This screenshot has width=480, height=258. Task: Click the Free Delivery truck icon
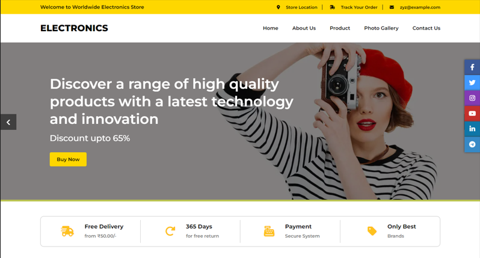click(67, 231)
